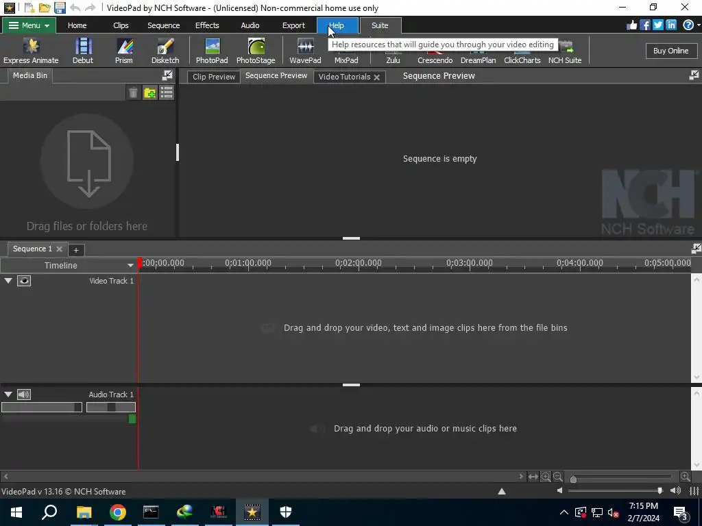Delete selected item with Media Bin trash icon
This screenshot has height=526, width=702.
point(133,92)
